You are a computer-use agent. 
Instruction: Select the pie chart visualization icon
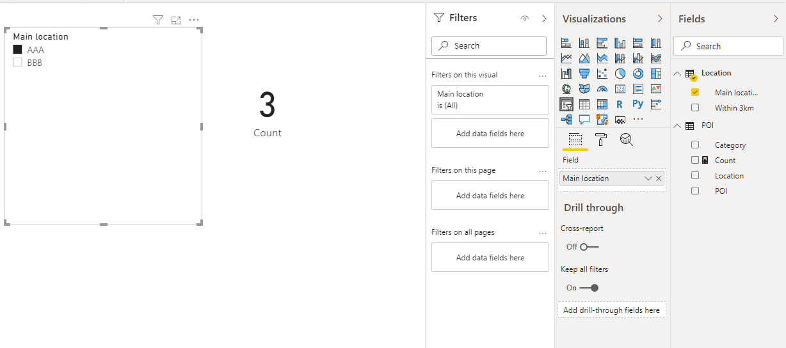tap(620, 74)
